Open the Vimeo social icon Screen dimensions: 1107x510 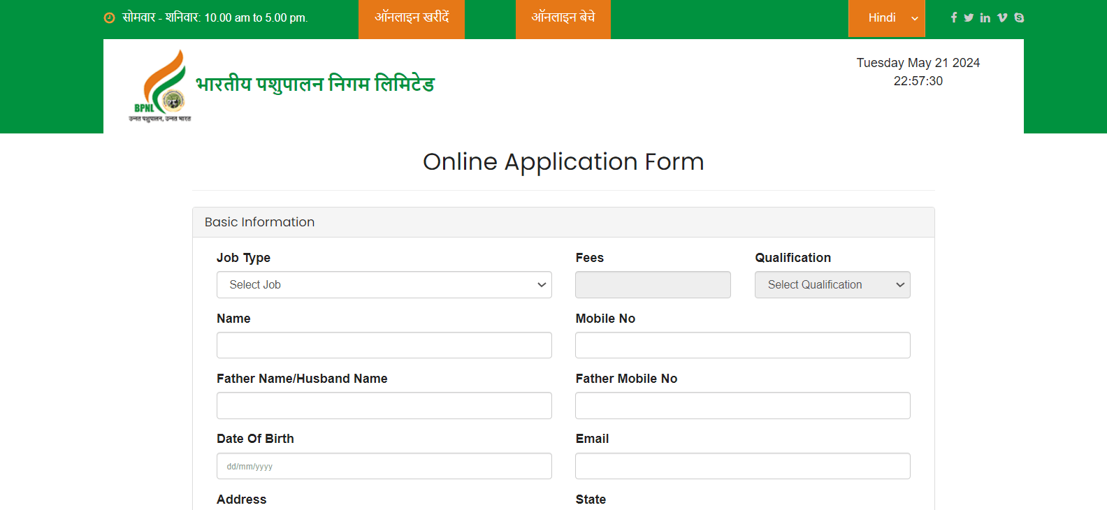pos(1002,17)
